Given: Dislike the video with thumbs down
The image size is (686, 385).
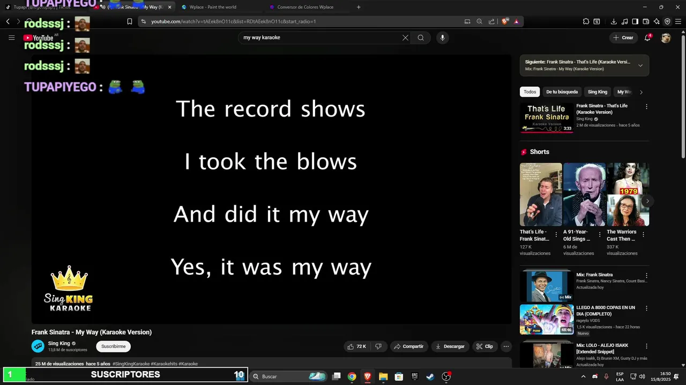Looking at the screenshot, I should pos(378,346).
